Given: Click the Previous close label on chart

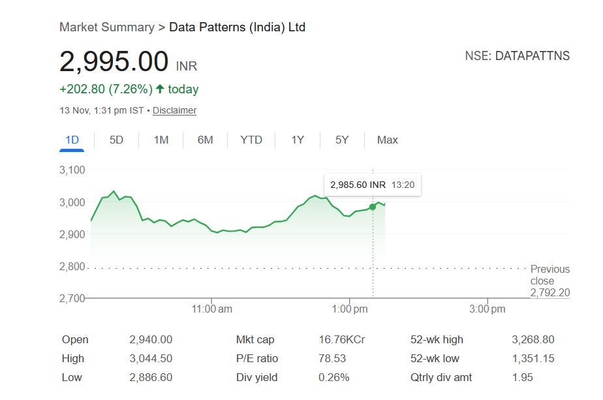Looking at the screenshot, I should (x=549, y=275).
